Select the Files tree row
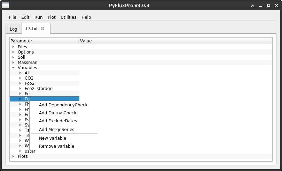Image resolution: width=282 pixels, height=171 pixels. coord(141,47)
